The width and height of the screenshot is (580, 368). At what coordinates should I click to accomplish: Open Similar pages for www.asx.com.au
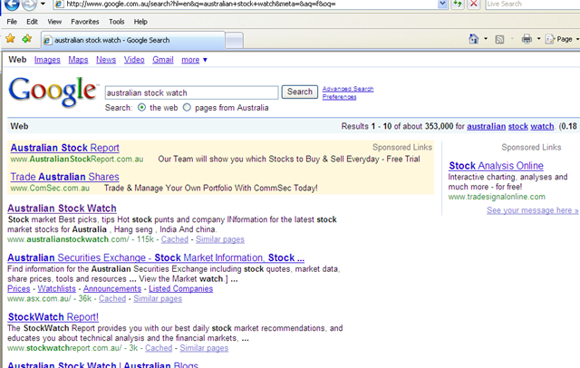pos(158,298)
